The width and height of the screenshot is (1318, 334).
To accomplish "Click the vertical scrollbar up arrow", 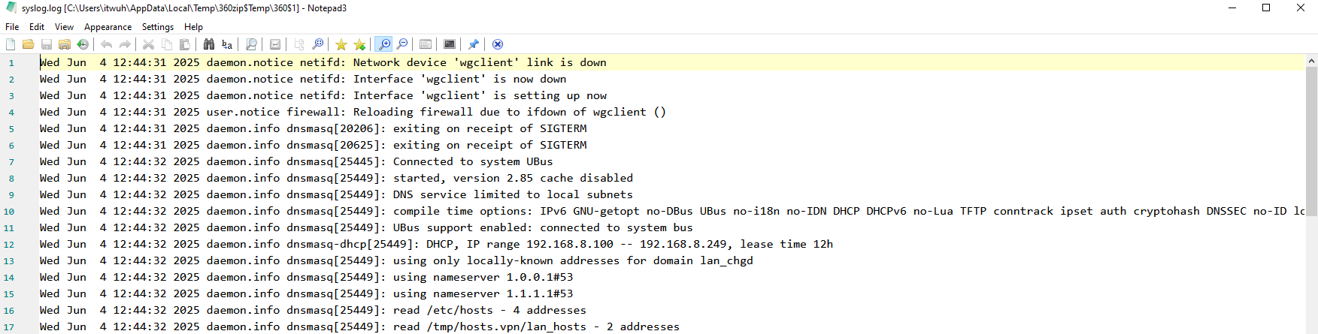I will click(x=1311, y=61).
